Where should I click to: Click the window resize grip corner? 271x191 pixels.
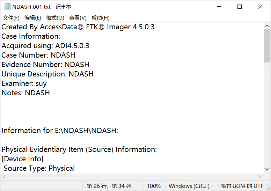[268, 188]
